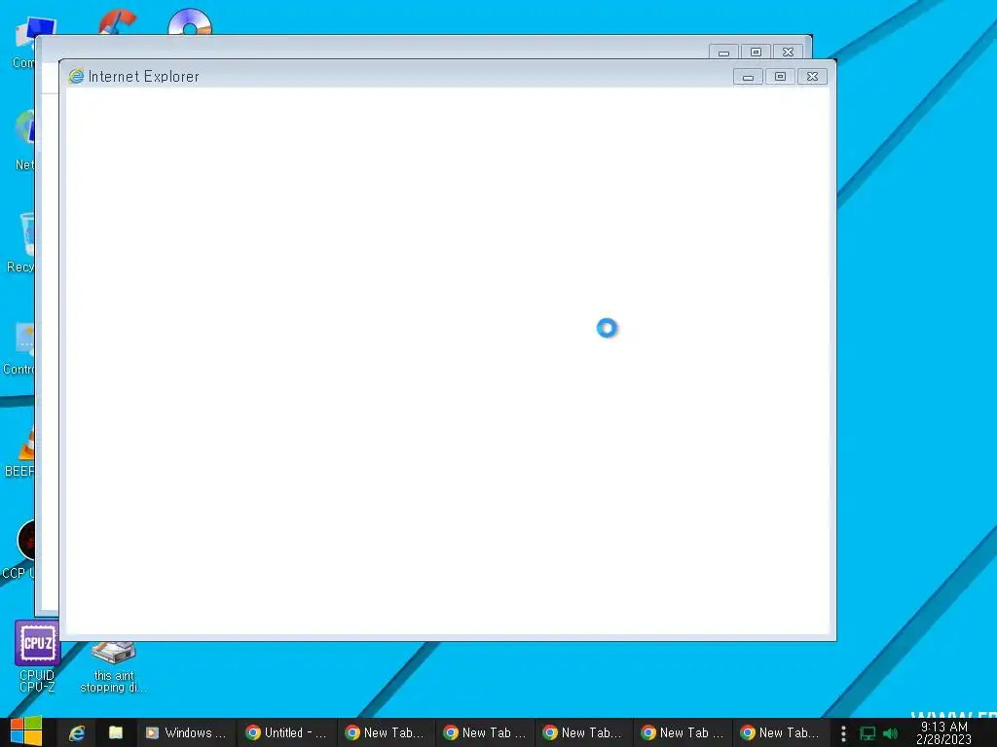Open the clock showing 9:13 AM

[943, 733]
